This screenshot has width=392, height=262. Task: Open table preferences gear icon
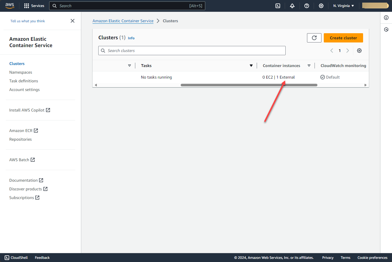point(359,51)
